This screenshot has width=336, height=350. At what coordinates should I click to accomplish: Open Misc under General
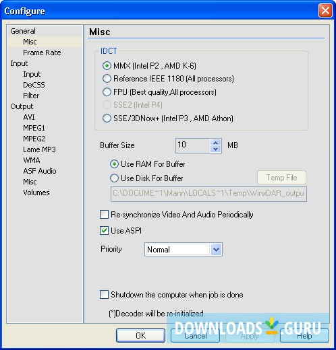30,42
